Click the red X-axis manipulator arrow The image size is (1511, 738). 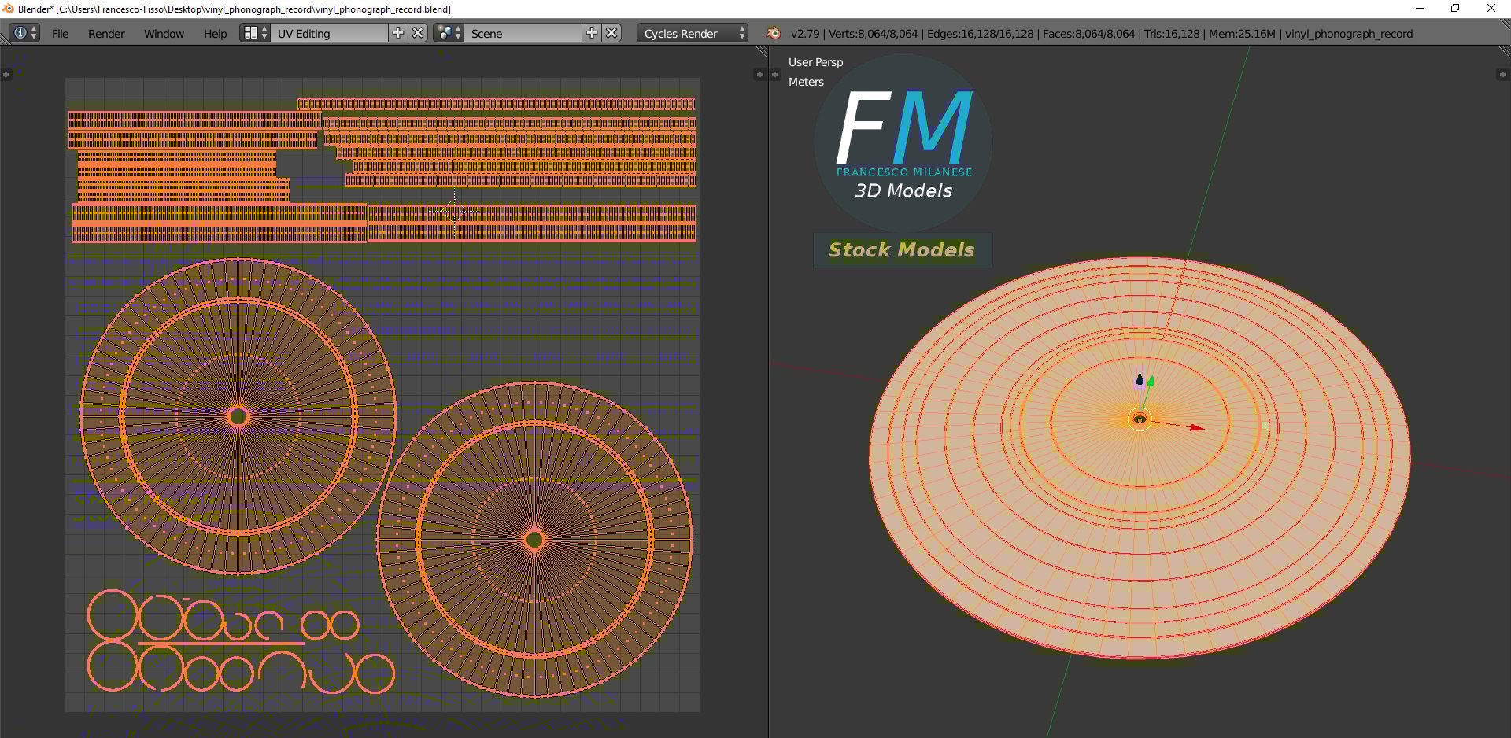tap(1197, 427)
